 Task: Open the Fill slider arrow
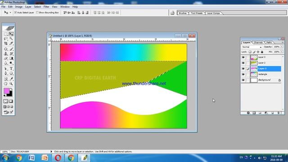point(282,52)
